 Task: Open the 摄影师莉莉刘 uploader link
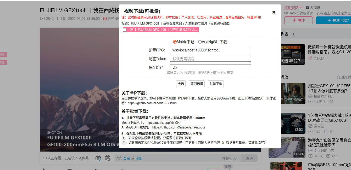click(x=321, y=96)
